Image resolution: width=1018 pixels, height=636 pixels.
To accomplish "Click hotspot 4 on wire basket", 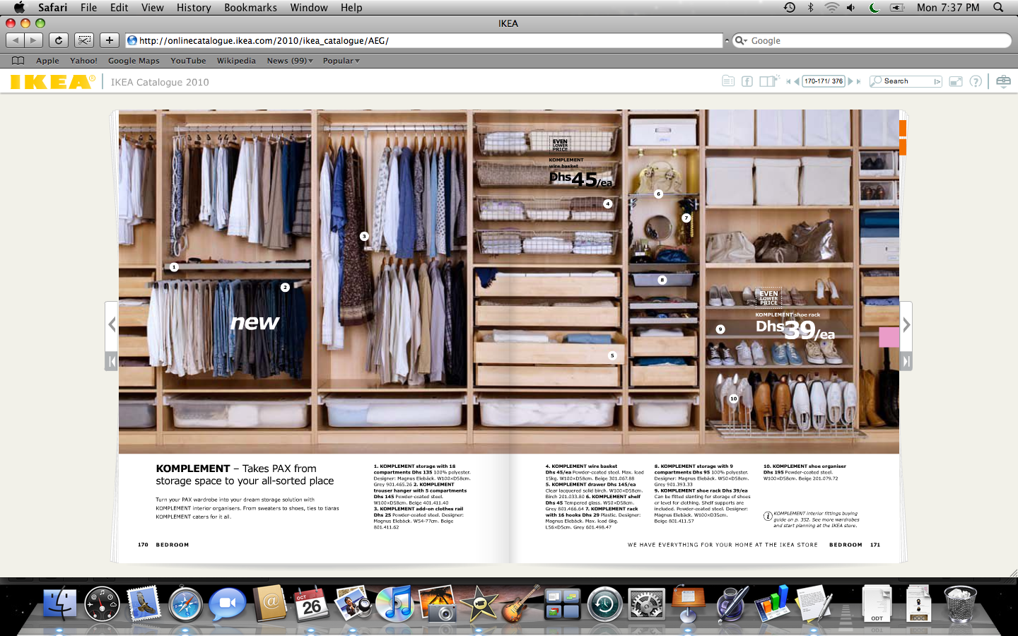I will coord(607,204).
